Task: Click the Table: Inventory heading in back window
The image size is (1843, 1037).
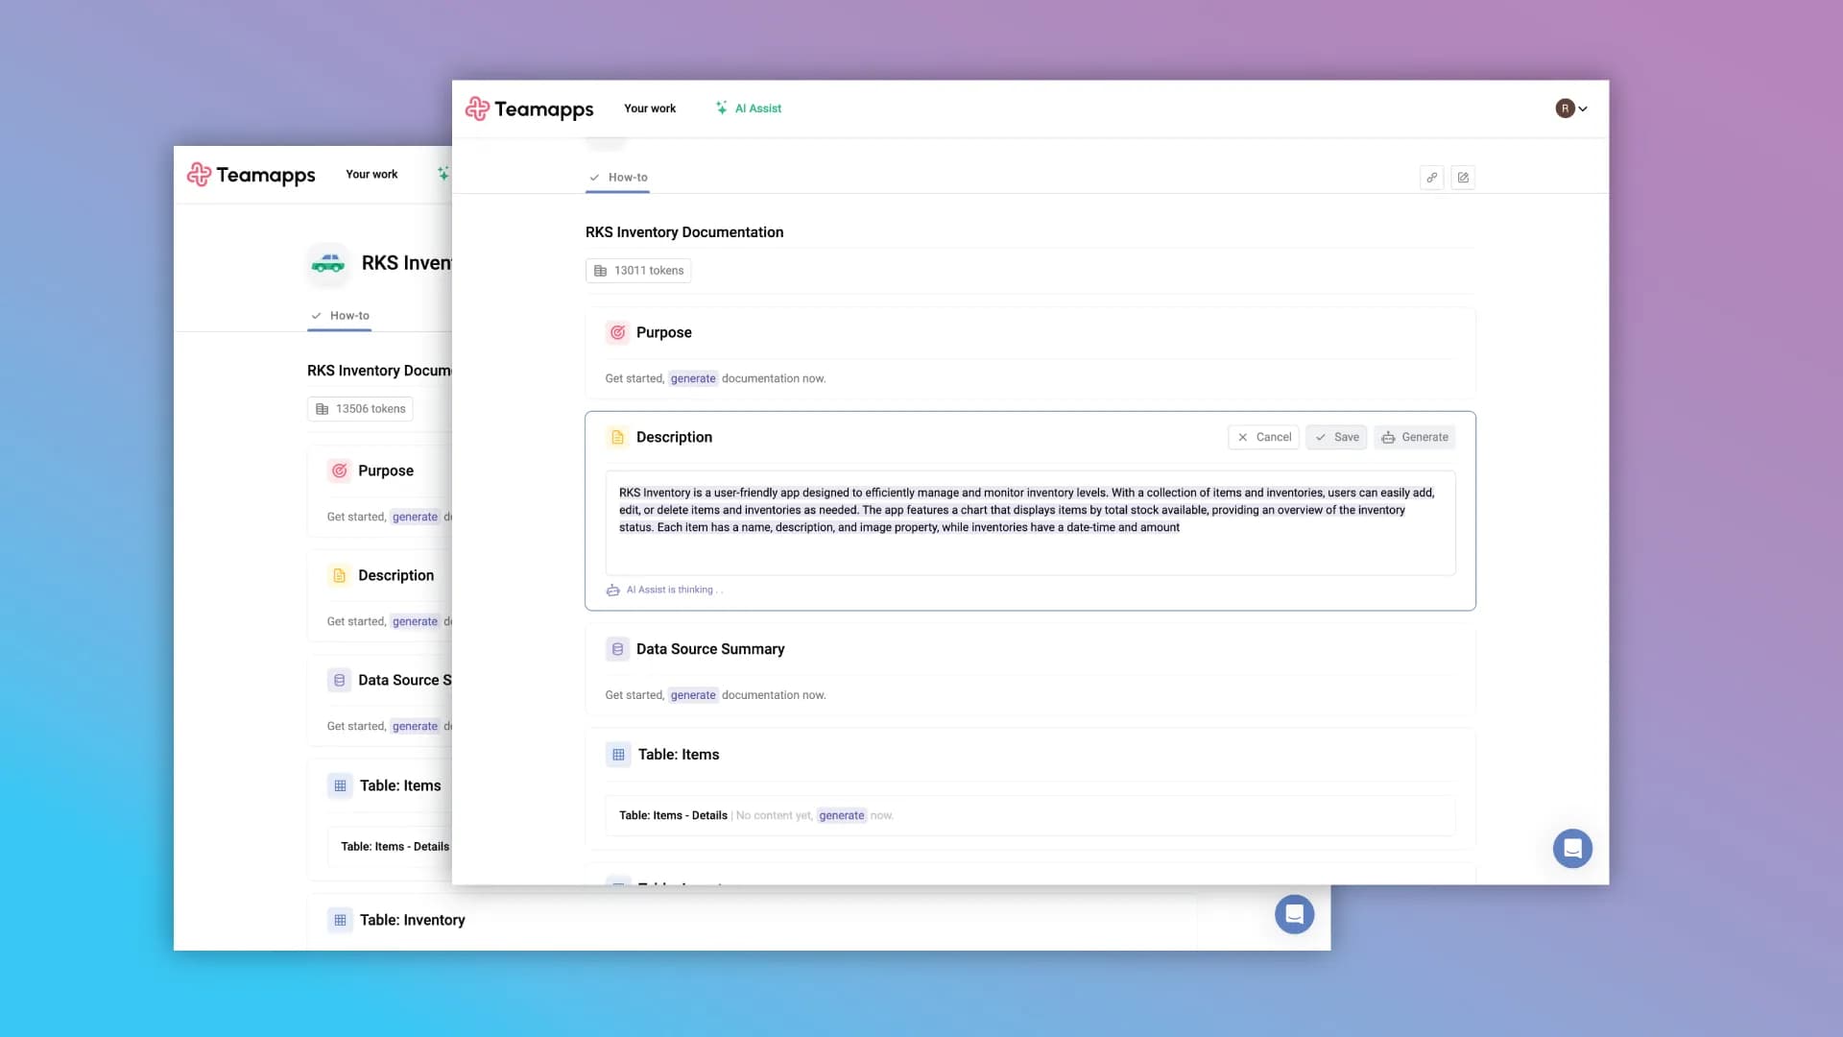Action: tap(413, 920)
